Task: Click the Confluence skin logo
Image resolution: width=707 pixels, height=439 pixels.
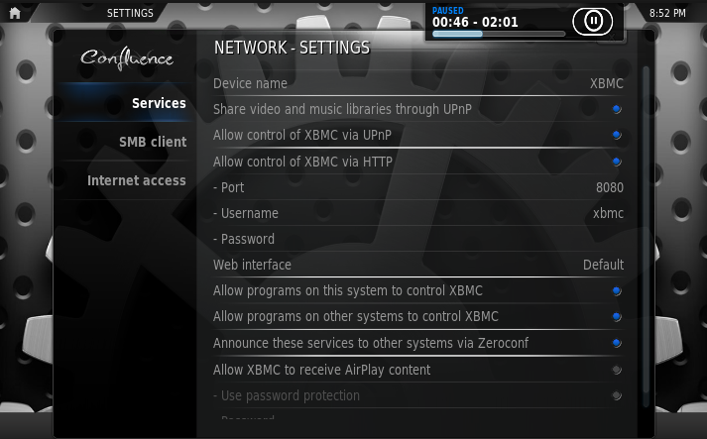Action: [x=126, y=58]
